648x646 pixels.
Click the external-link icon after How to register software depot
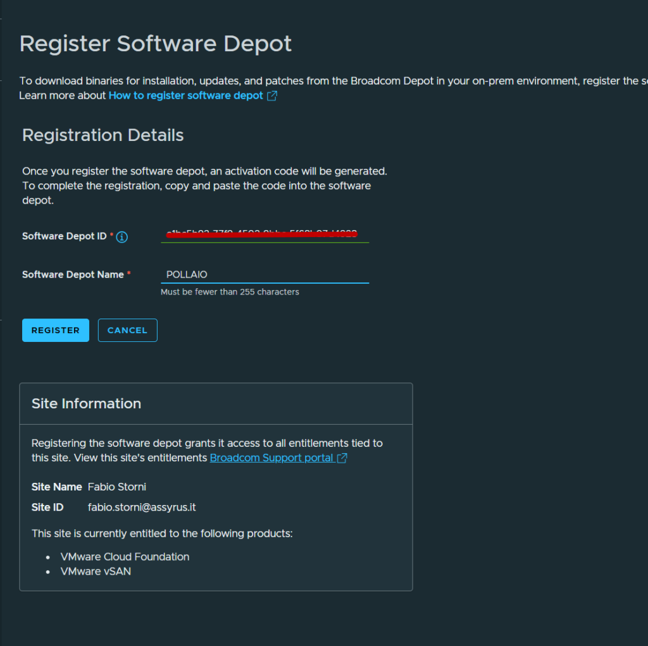pyautogui.click(x=272, y=96)
